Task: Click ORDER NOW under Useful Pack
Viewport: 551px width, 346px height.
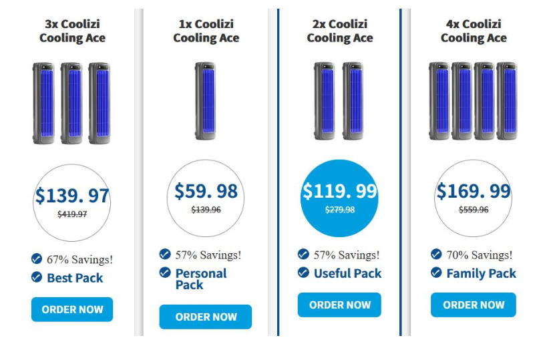Action: click(x=339, y=305)
